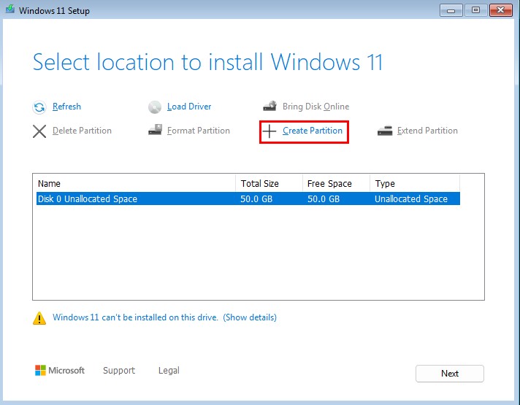
Task: Click the Load Driver text link
Action: point(189,107)
